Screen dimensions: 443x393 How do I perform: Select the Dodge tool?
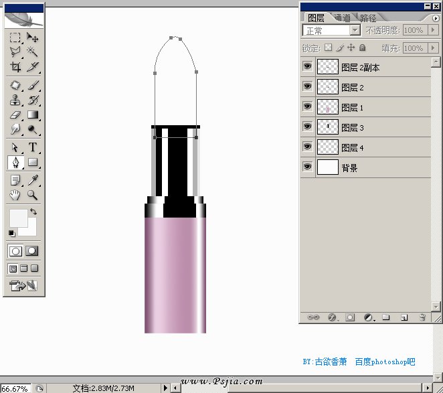point(33,129)
